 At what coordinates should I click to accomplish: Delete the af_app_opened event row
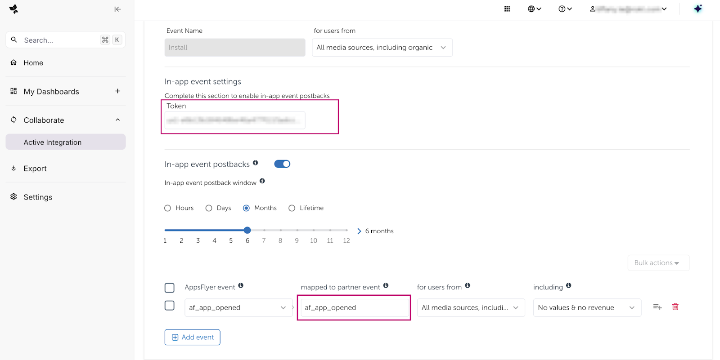(x=675, y=307)
